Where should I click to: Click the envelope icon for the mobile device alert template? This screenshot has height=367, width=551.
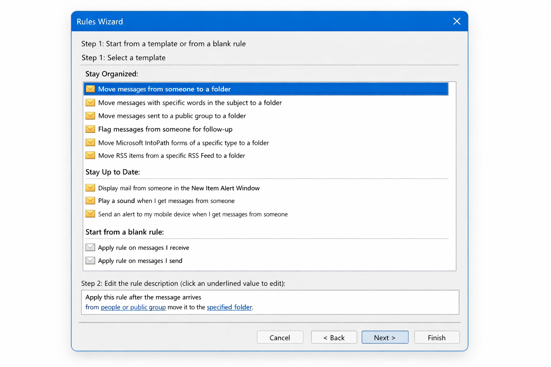point(90,214)
